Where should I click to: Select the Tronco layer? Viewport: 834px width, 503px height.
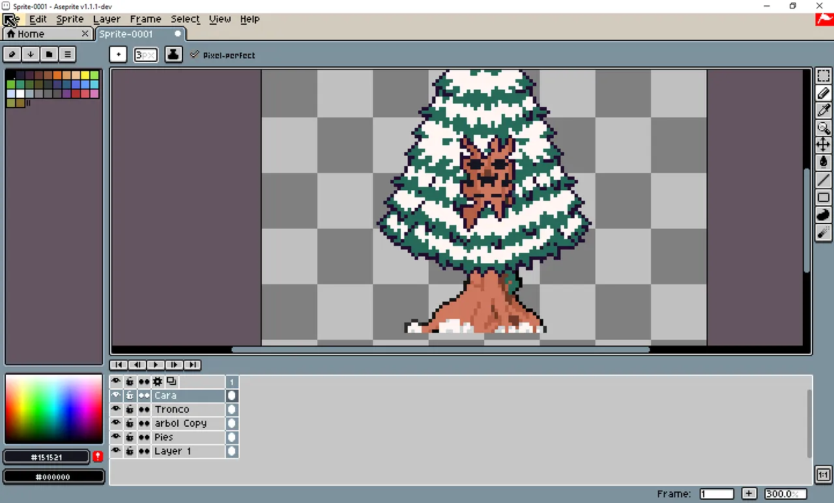tap(188, 409)
